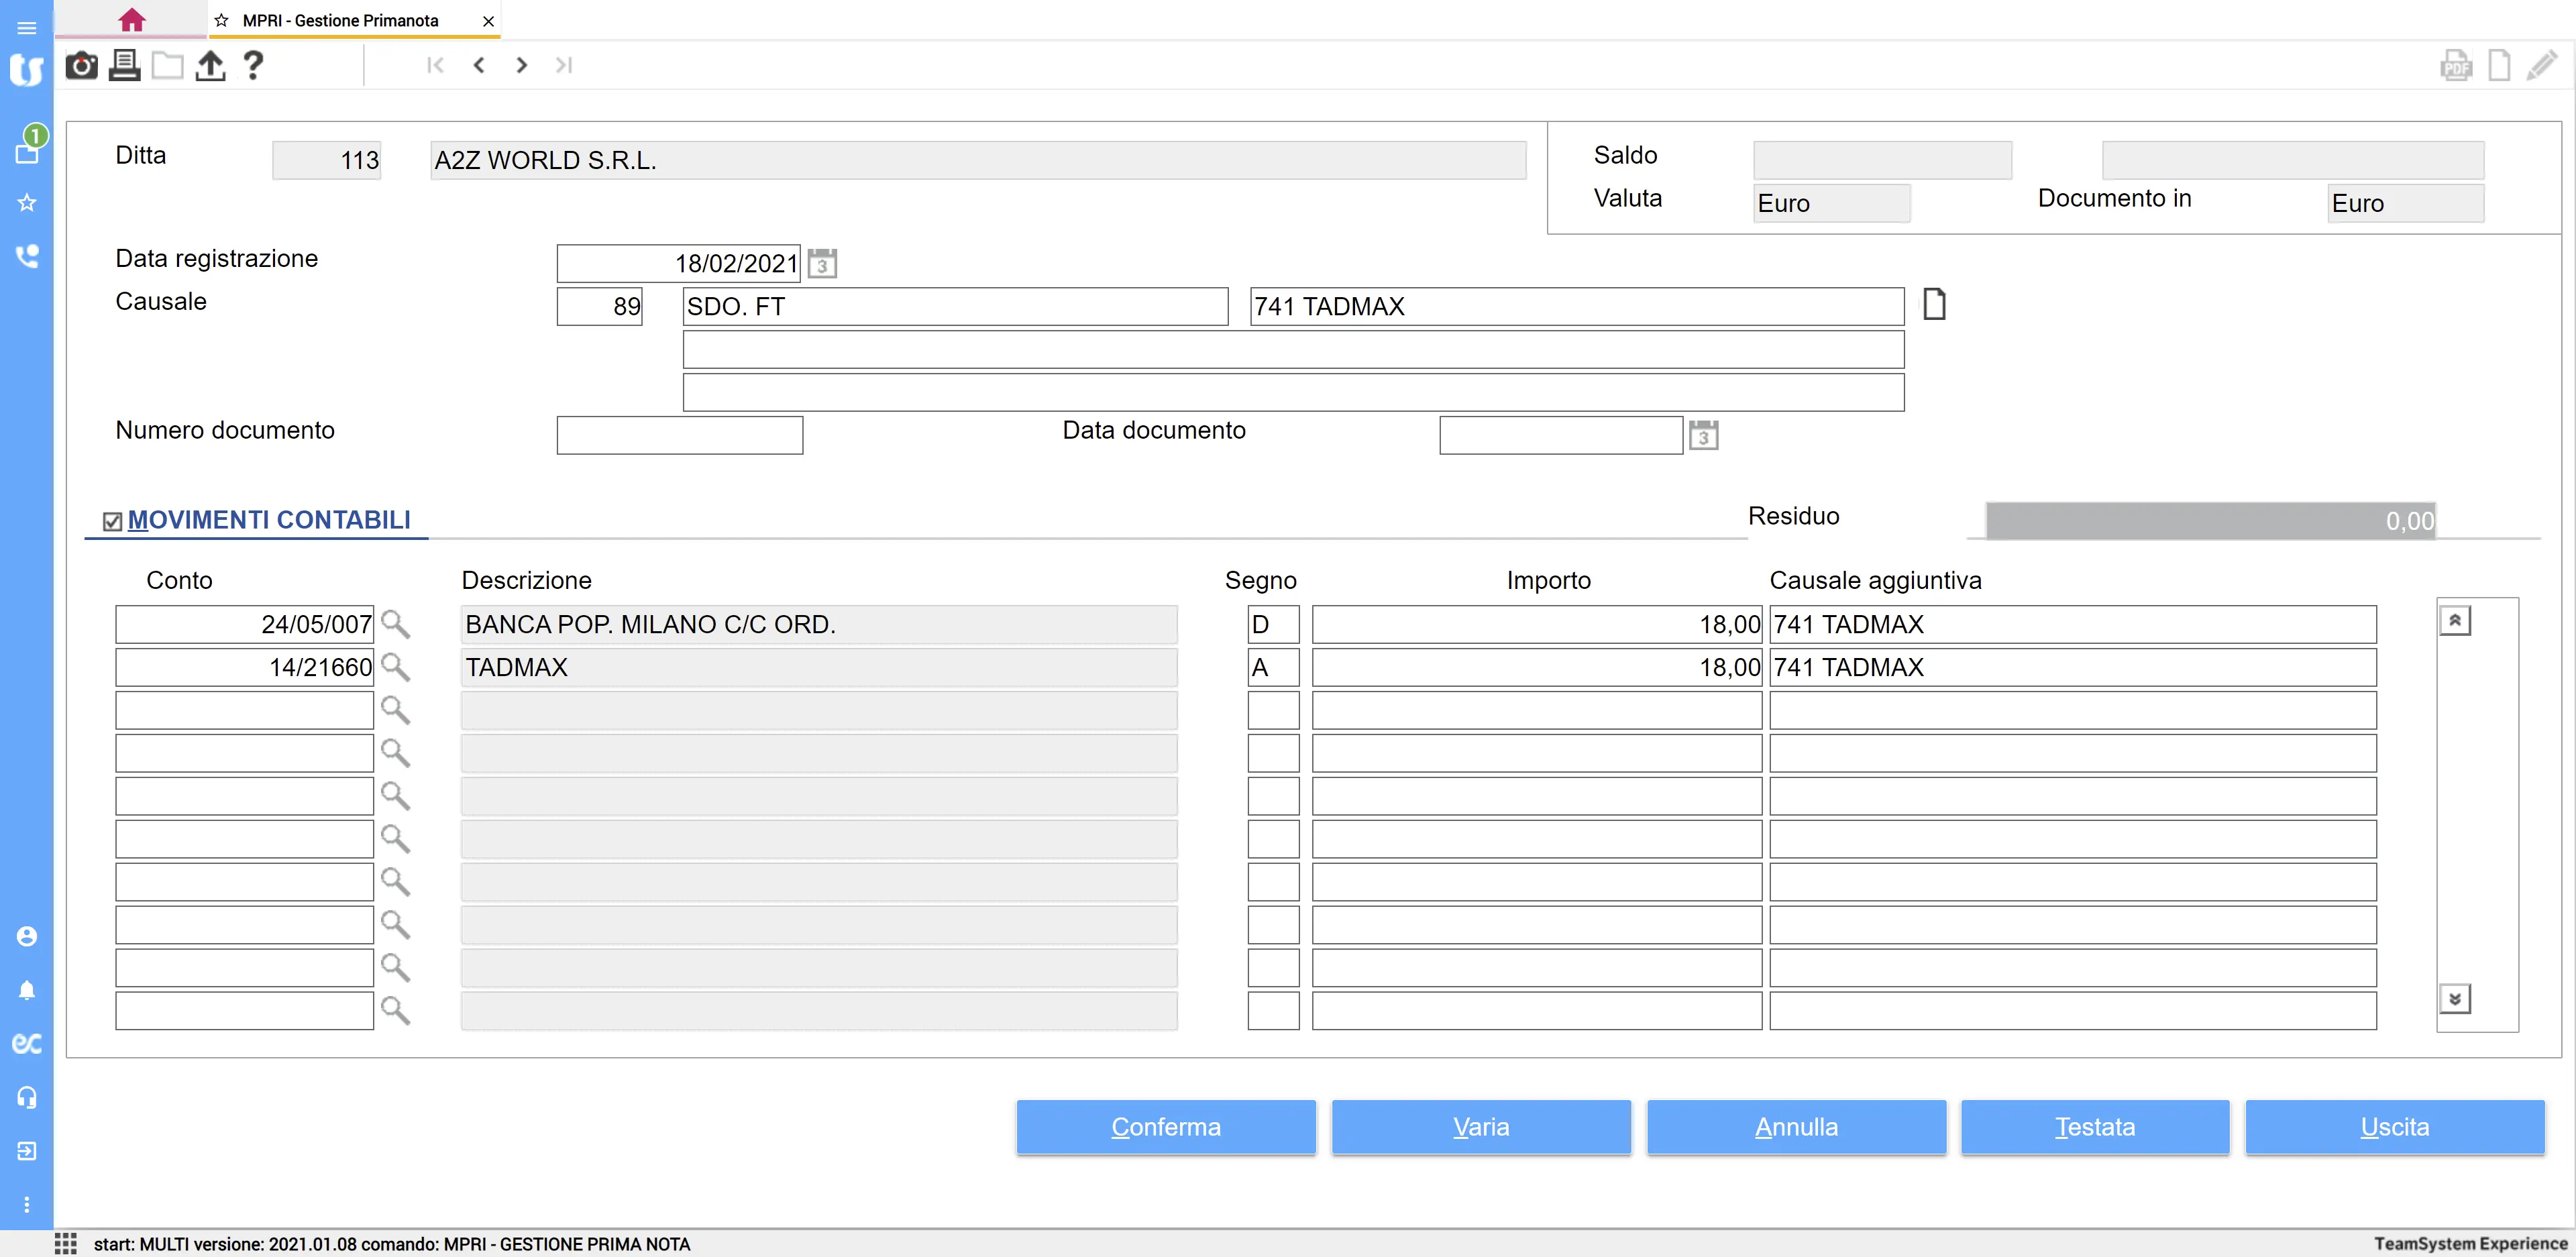Screen dimensions: 2576x1257
Task: Click the camera screenshot icon in toolbar
Action: click(x=81, y=66)
